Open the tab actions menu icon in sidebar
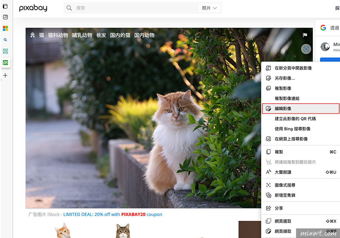340x238 pixels. point(5,6)
